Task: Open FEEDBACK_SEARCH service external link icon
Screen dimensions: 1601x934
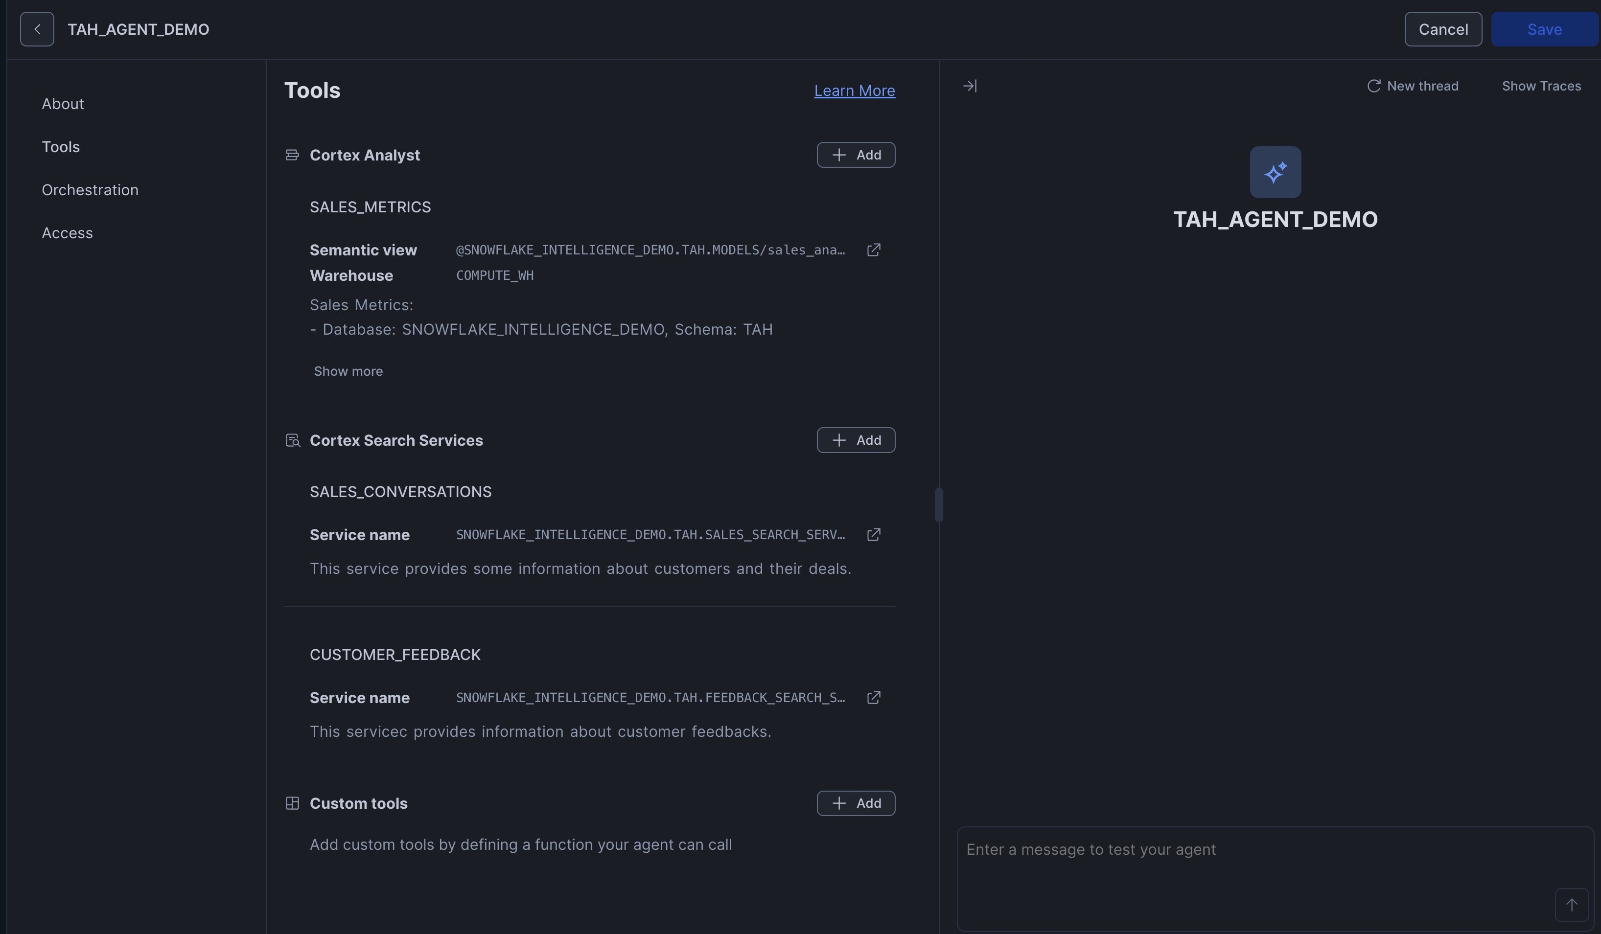Action: (x=874, y=698)
